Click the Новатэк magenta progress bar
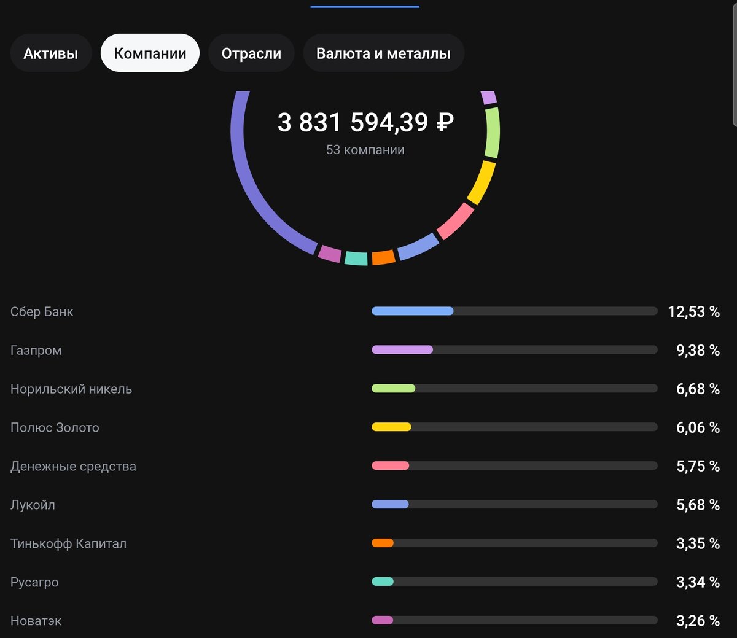This screenshot has width=737, height=638. [x=382, y=620]
